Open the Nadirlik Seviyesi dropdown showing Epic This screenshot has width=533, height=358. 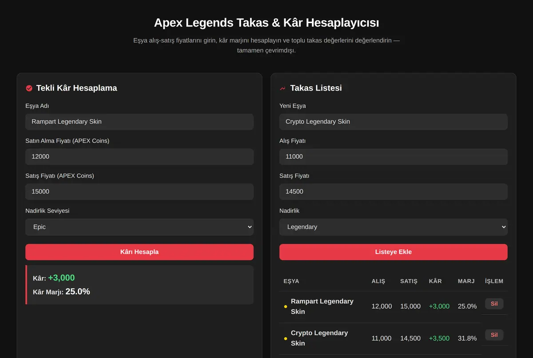[x=139, y=227]
